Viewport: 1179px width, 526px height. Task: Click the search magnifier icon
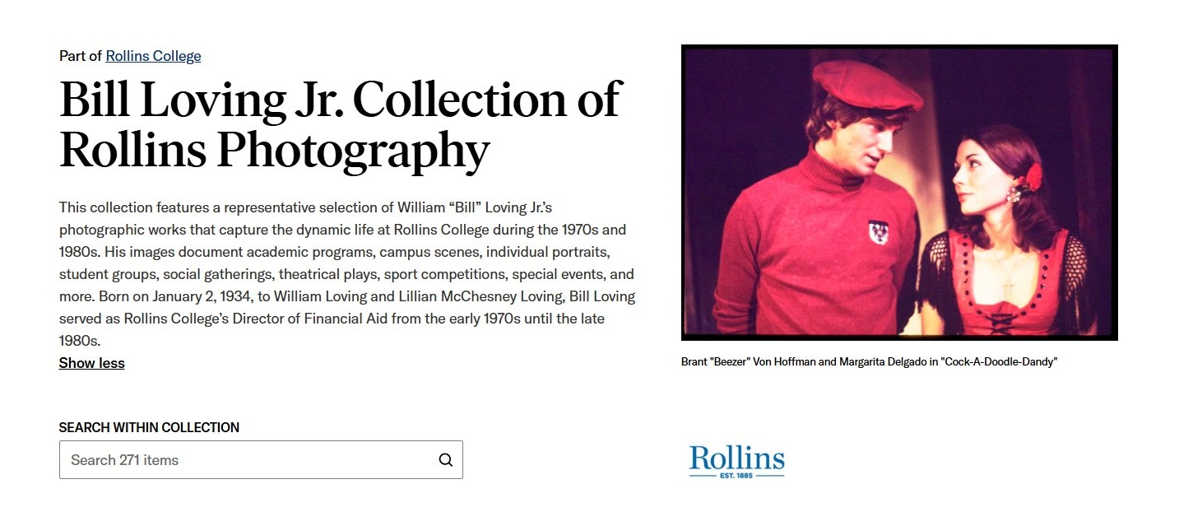[446, 460]
